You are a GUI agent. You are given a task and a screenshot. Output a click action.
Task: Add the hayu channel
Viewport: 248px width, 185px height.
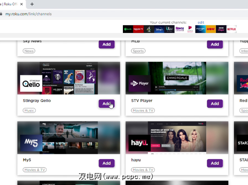pos(215,163)
